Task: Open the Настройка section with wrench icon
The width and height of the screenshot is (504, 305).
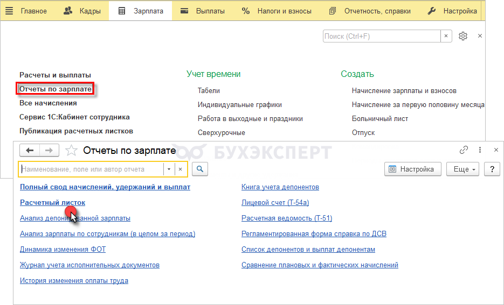Action: [452, 11]
